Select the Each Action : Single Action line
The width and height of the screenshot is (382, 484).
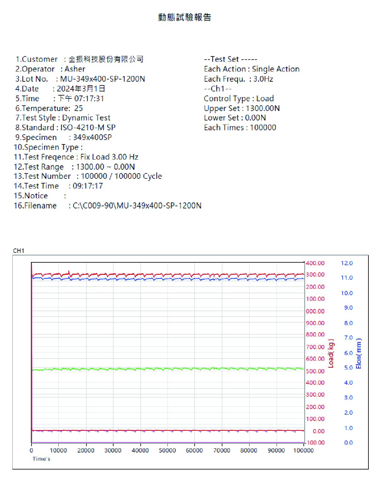point(251,69)
